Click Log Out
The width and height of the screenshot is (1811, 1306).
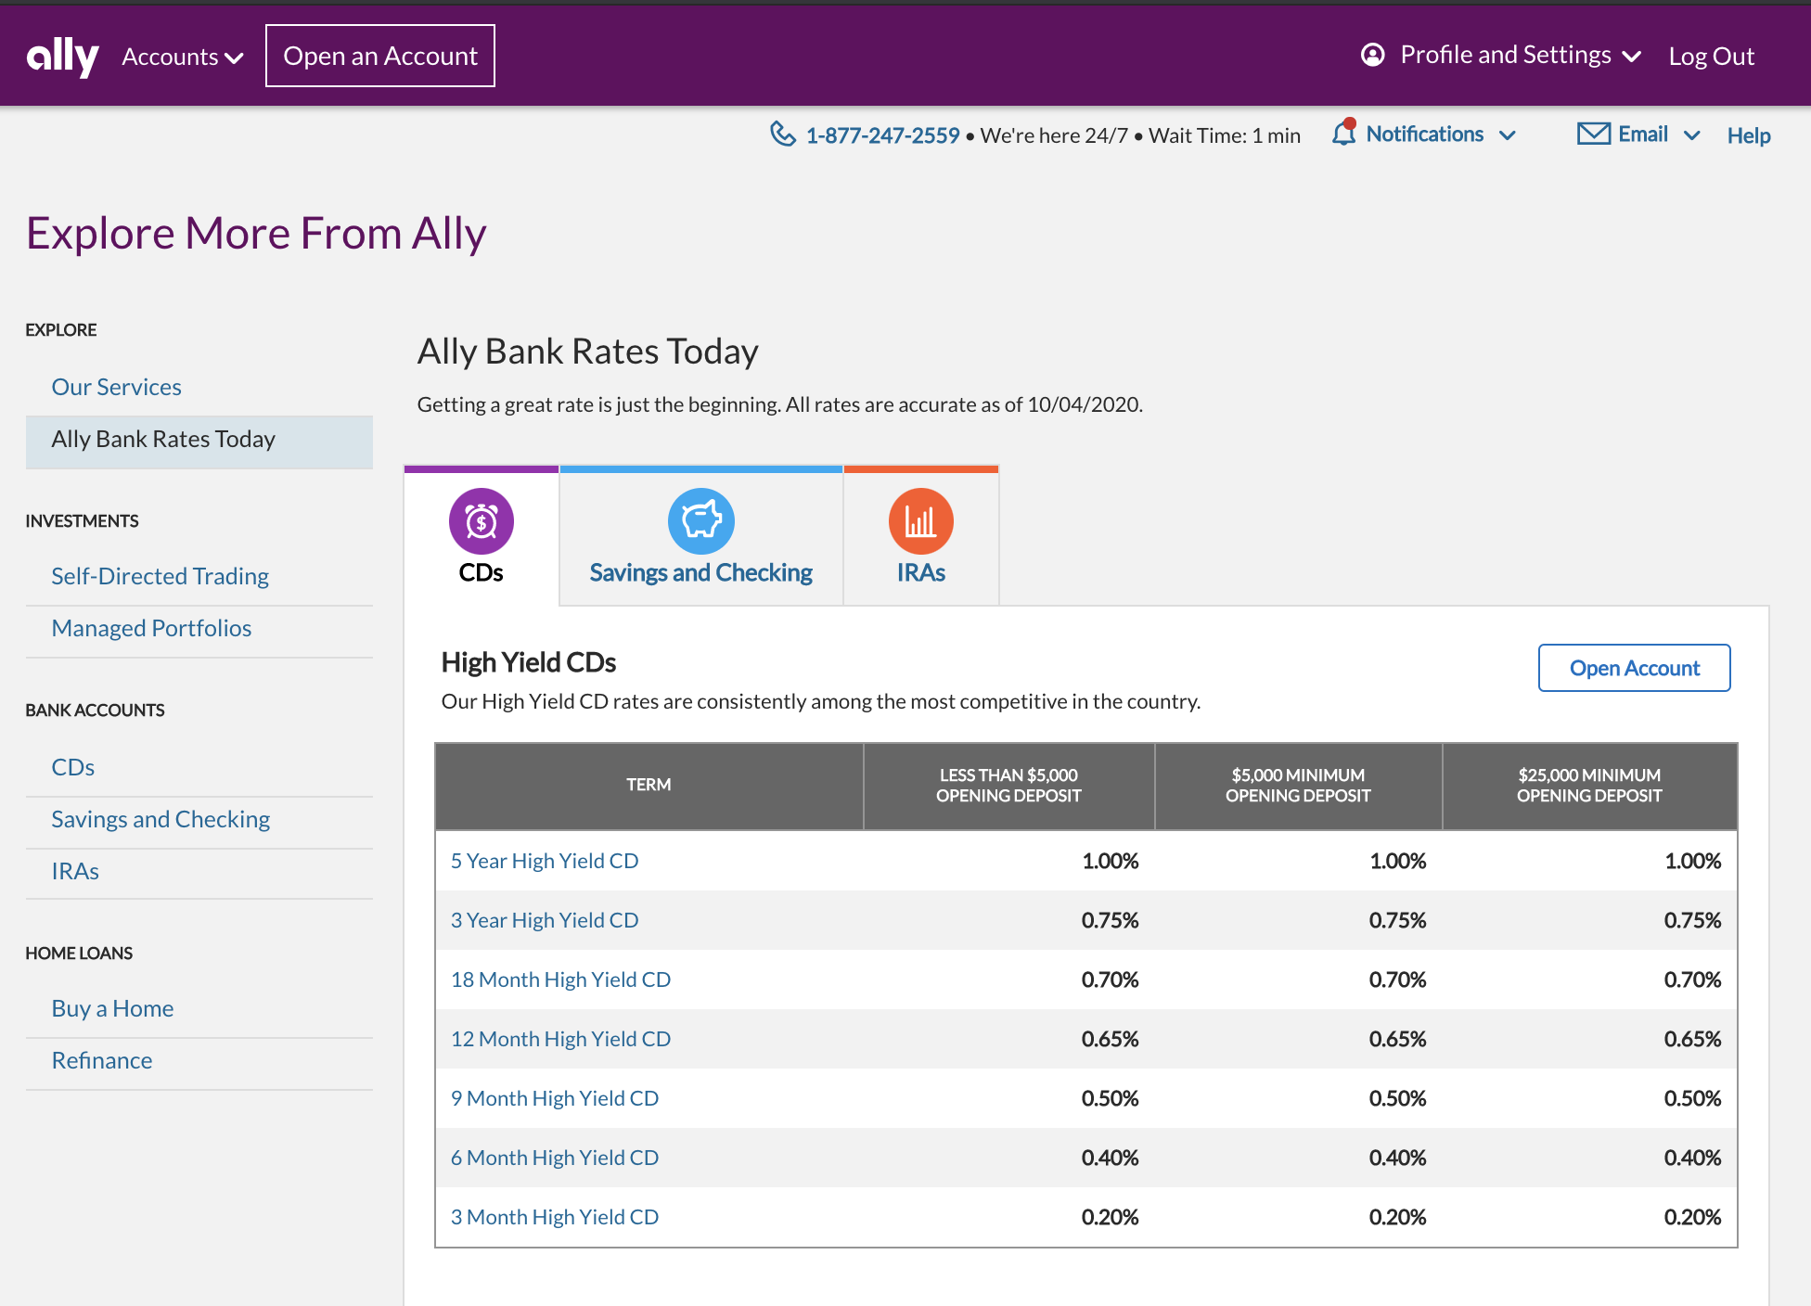coord(1711,57)
